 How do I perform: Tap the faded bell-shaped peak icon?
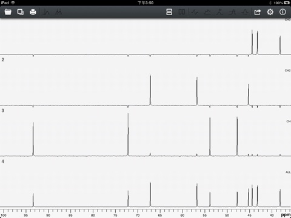pos(245,12)
